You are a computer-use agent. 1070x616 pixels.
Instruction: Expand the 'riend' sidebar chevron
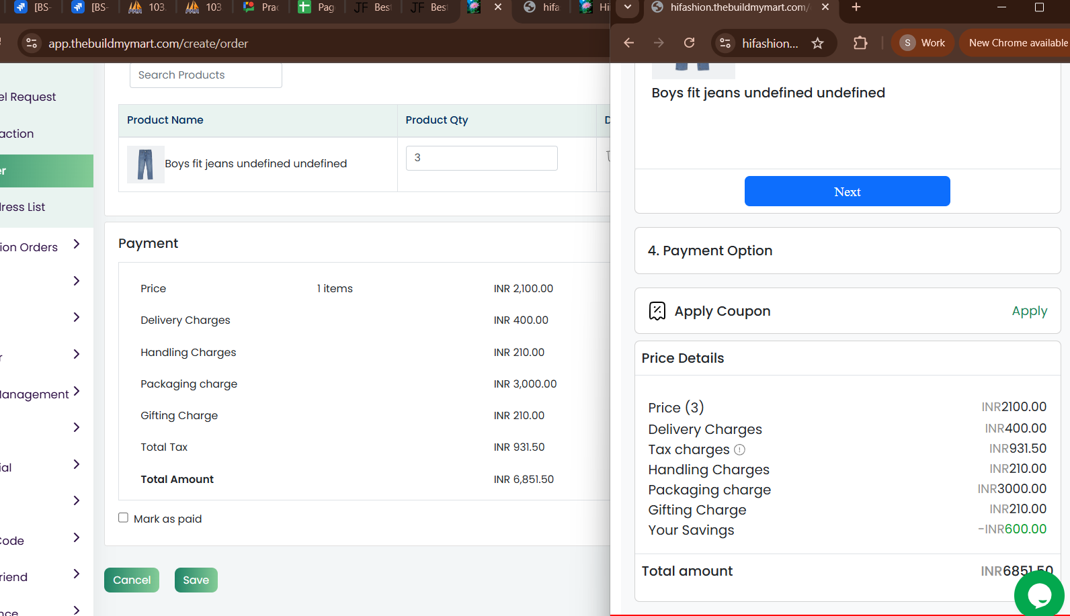[x=77, y=574]
